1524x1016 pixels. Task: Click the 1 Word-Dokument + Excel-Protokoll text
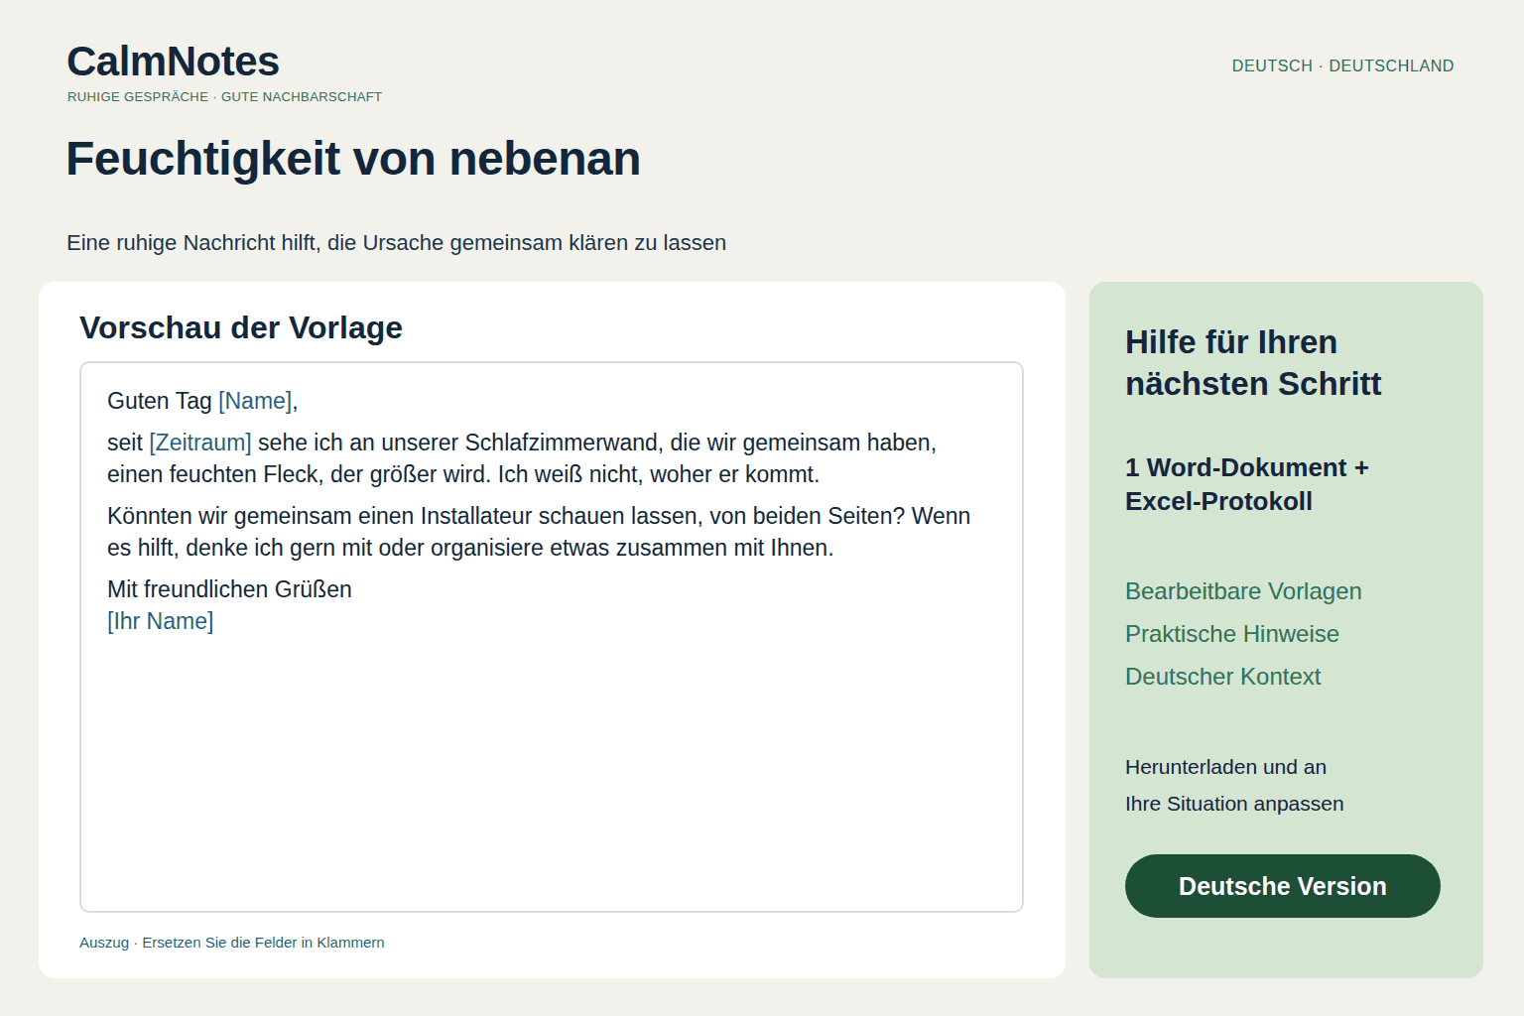(x=1247, y=484)
